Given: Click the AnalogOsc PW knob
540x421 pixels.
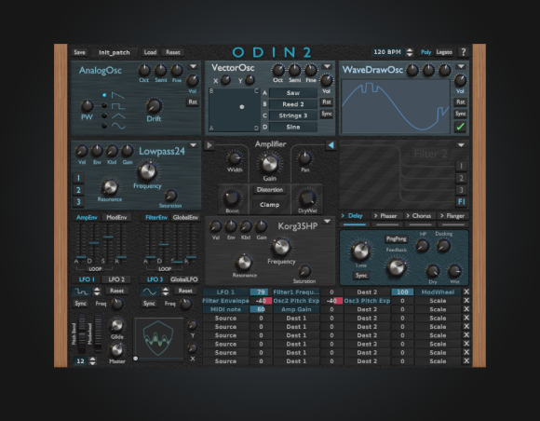Looking at the screenshot, I should tap(87, 105).
